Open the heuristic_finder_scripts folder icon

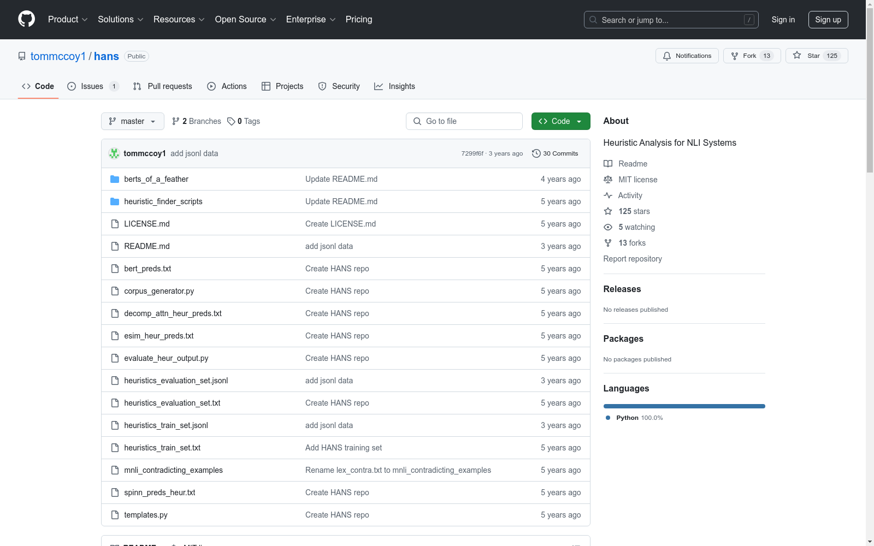click(115, 201)
